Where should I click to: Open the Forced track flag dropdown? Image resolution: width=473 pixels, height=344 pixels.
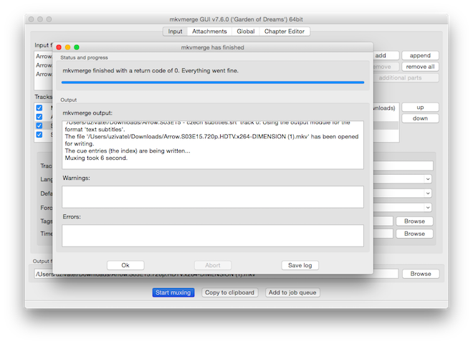pyautogui.click(x=428, y=207)
